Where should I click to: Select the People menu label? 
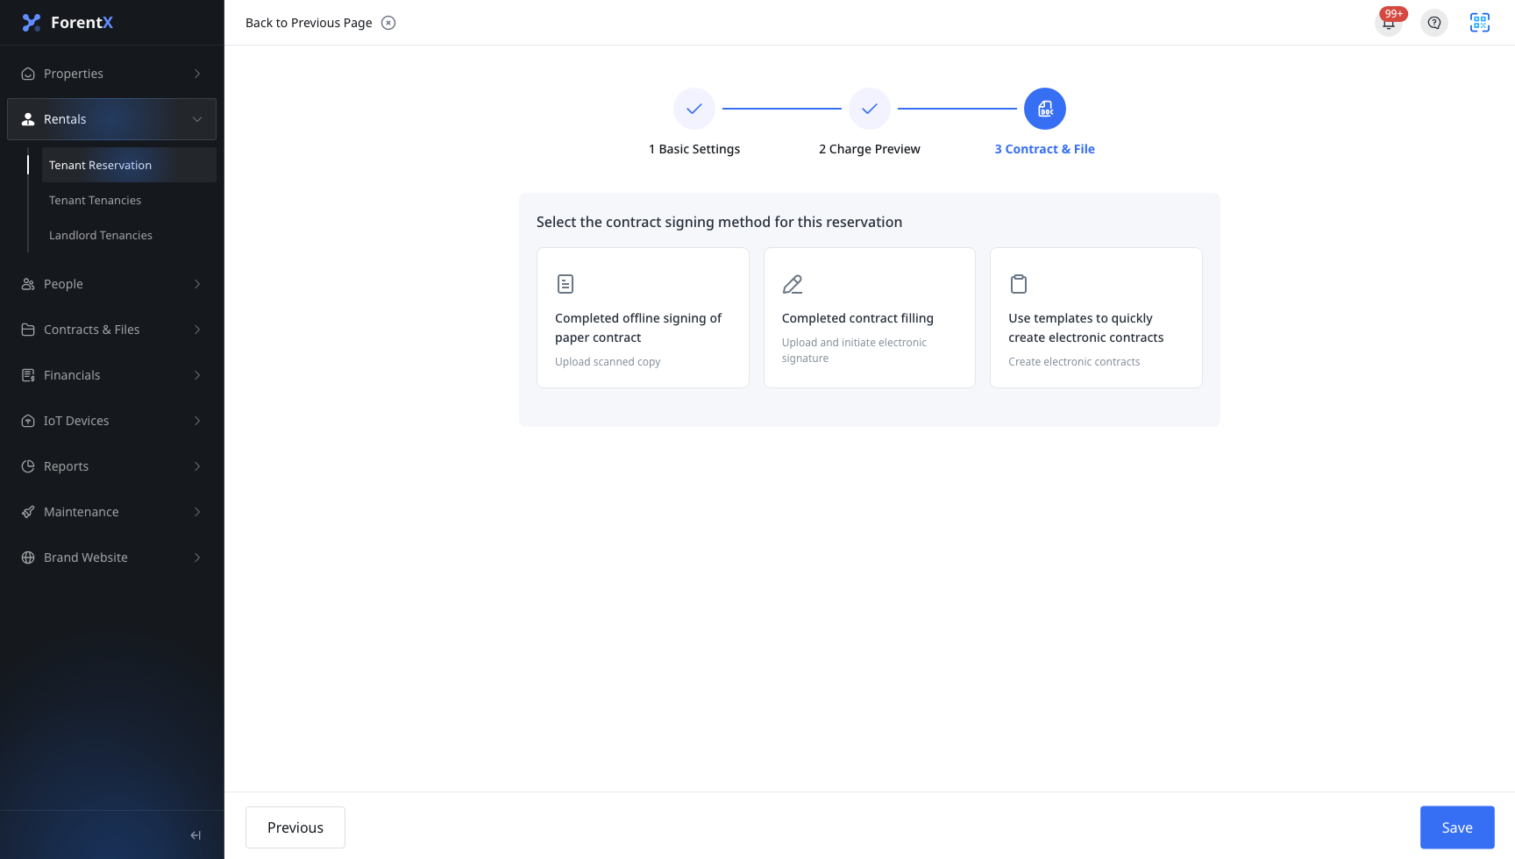(x=63, y=284)
